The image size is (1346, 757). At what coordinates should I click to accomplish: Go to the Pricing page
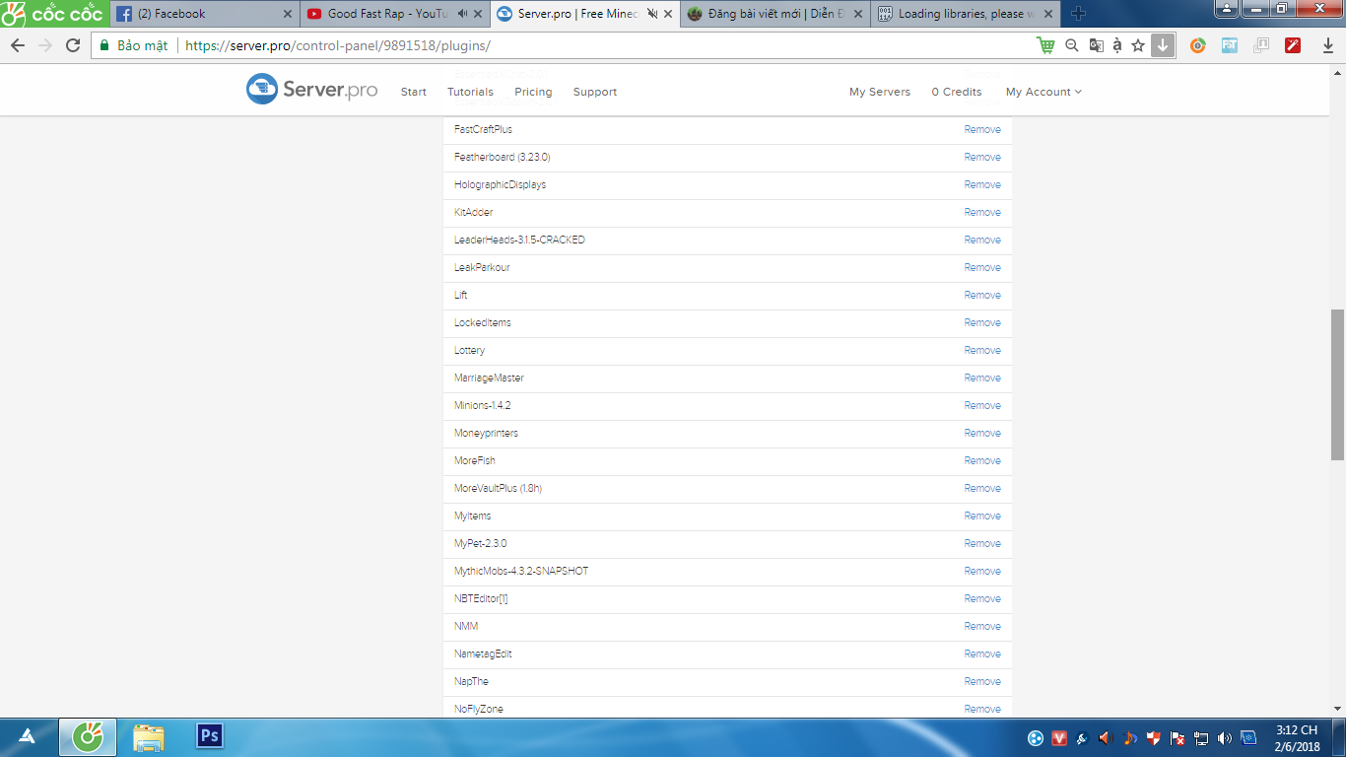(x=533, y=92)
